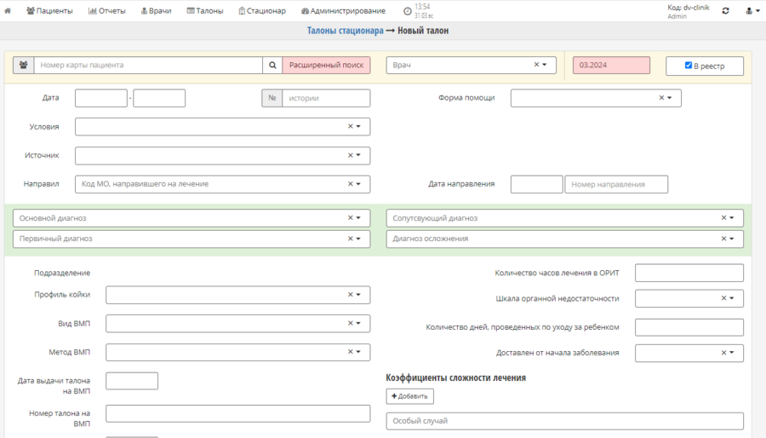The width and height of the screenshot is (766, 438).
Task: Follow the Талоны стационара breadcrumb link
Action: pyautogui.click(x=345, y=31)
